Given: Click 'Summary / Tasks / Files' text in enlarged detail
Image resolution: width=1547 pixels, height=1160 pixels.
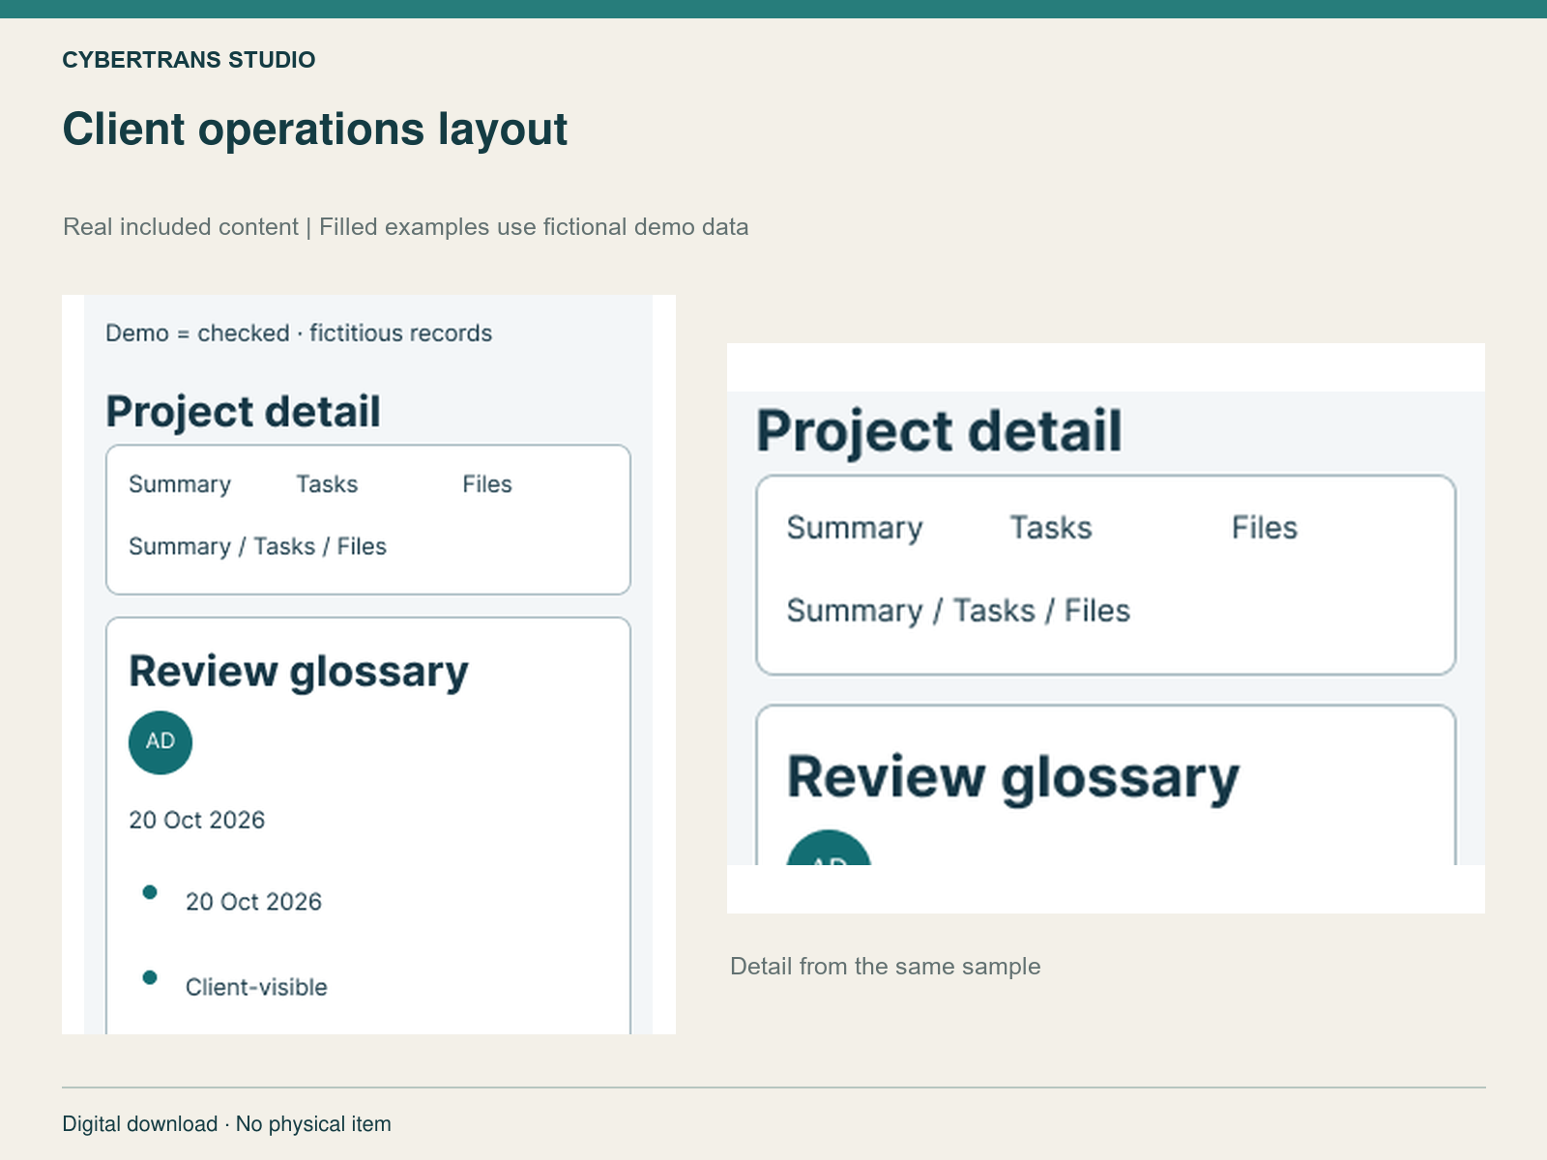Looking at the screenshot, I should 958,611.
